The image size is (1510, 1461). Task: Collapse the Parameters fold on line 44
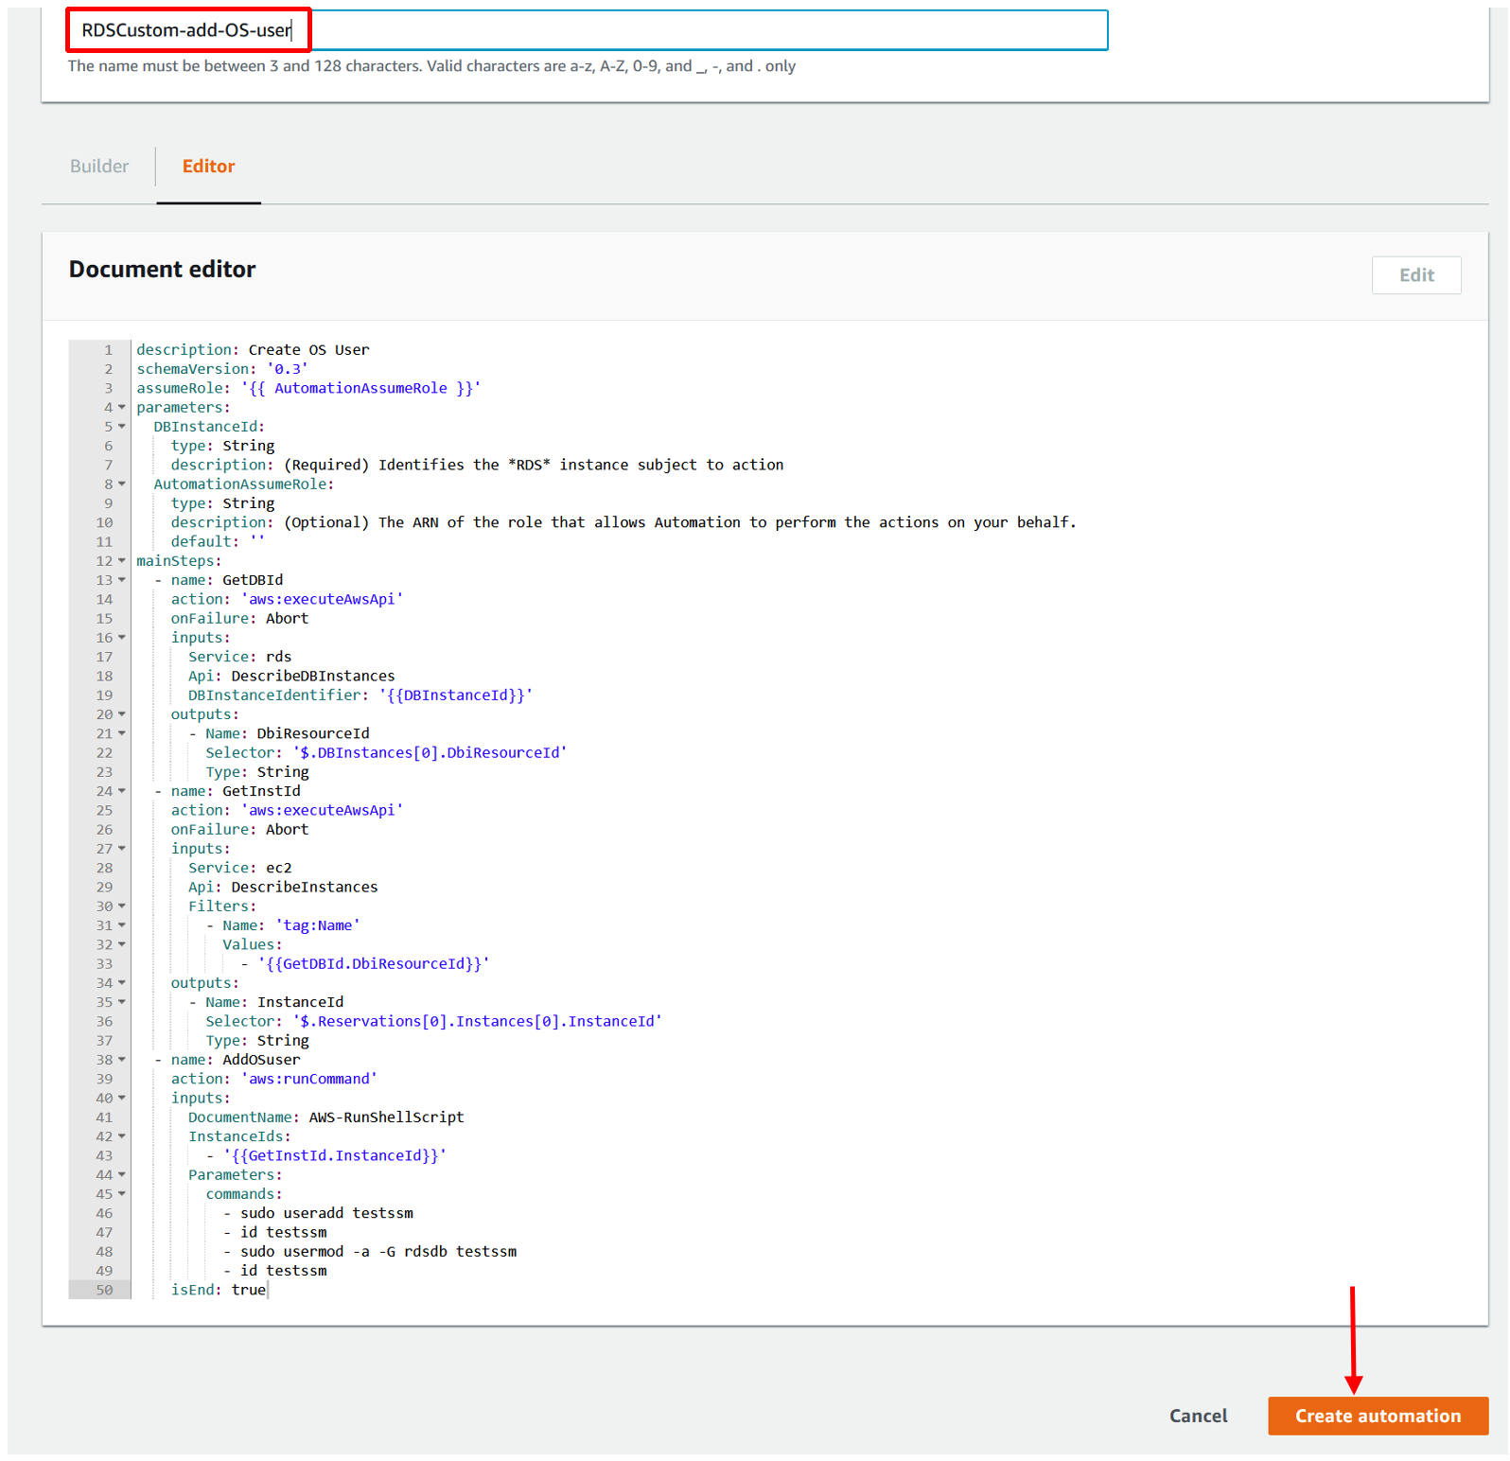pos(122,1175)
